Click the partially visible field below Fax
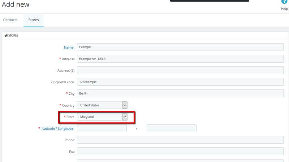Screen dimensions: 289x162 click(x=180, y=161)
